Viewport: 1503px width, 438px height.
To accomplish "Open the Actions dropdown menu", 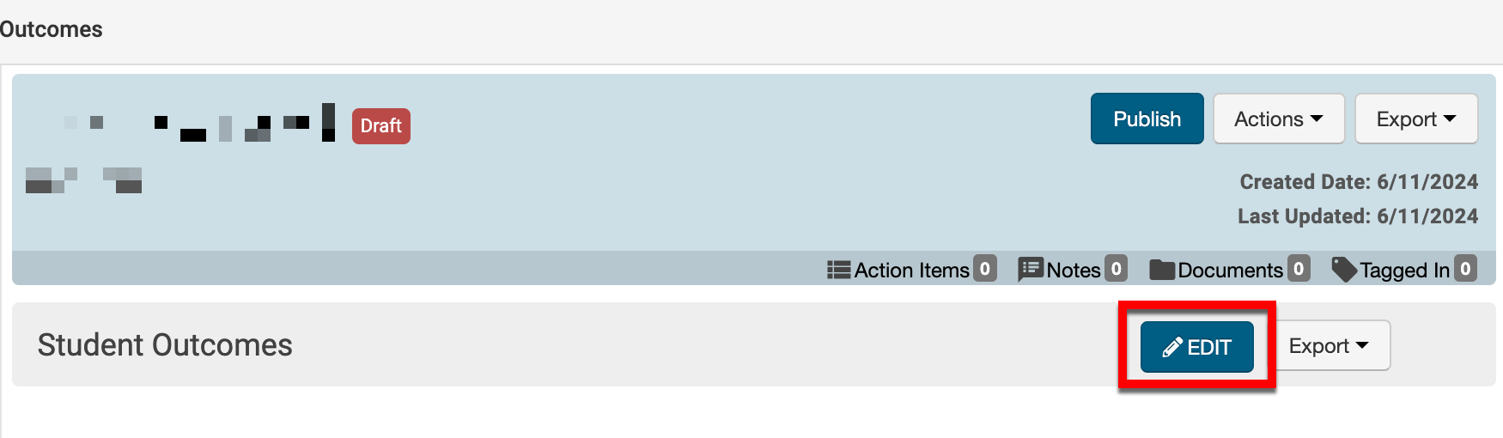I will [x=1278, y=119].
